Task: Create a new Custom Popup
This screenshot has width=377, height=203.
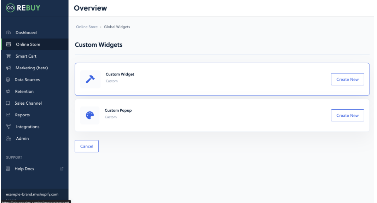Action: tap(347, 116)
